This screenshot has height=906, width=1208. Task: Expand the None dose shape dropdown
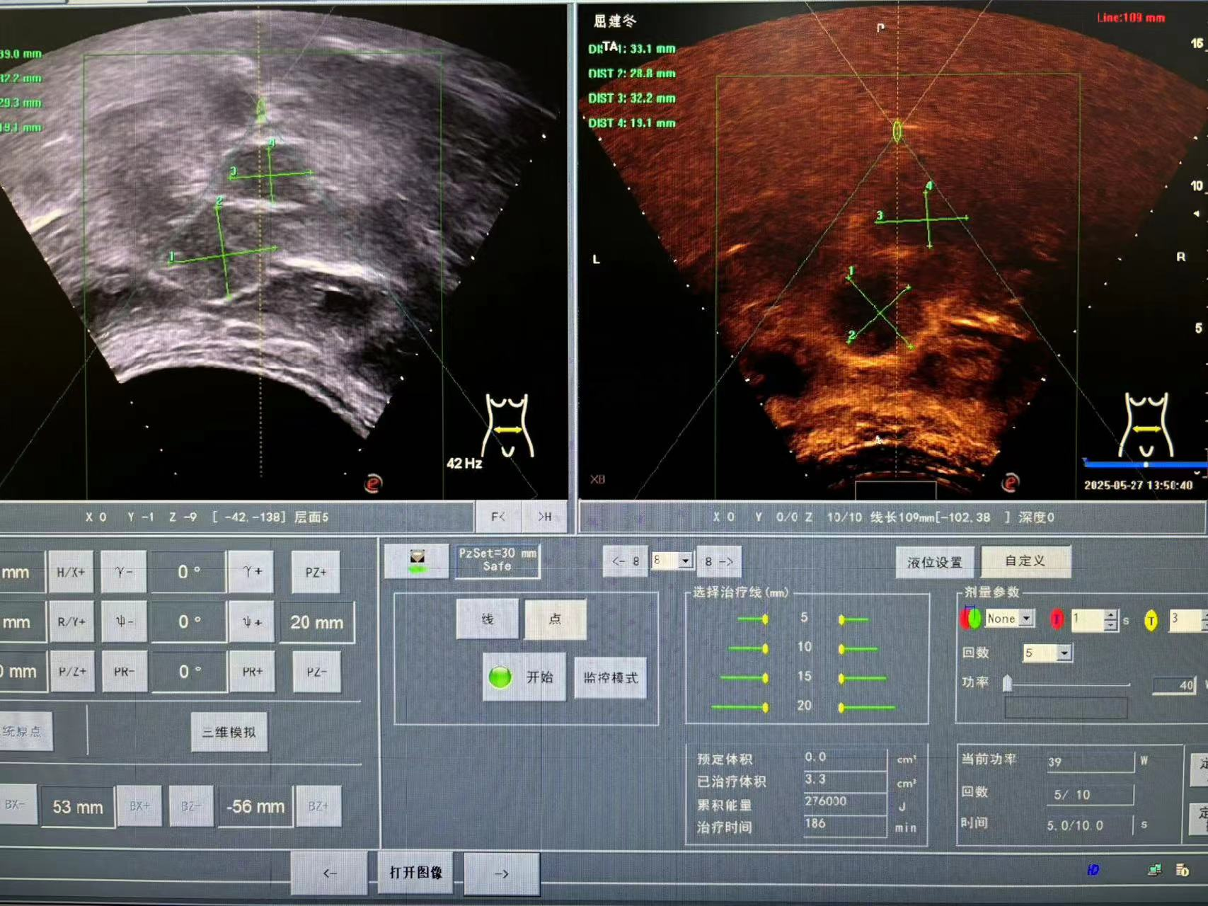tap(1026, 619)
